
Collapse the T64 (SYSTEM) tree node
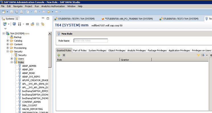[x=3, y=33]
